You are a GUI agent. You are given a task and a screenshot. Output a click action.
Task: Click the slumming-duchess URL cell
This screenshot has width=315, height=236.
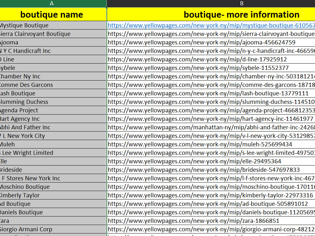pyautogui.click(x=211, y=102)
